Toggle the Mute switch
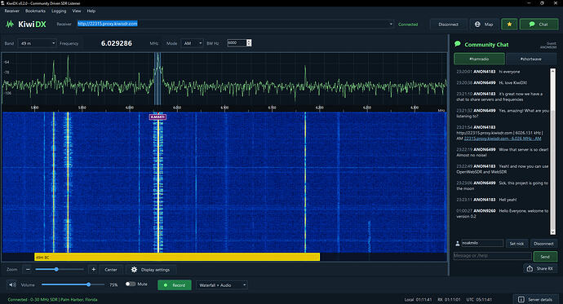The width and height of the screenshot is (563, 304). coord(131,284)
